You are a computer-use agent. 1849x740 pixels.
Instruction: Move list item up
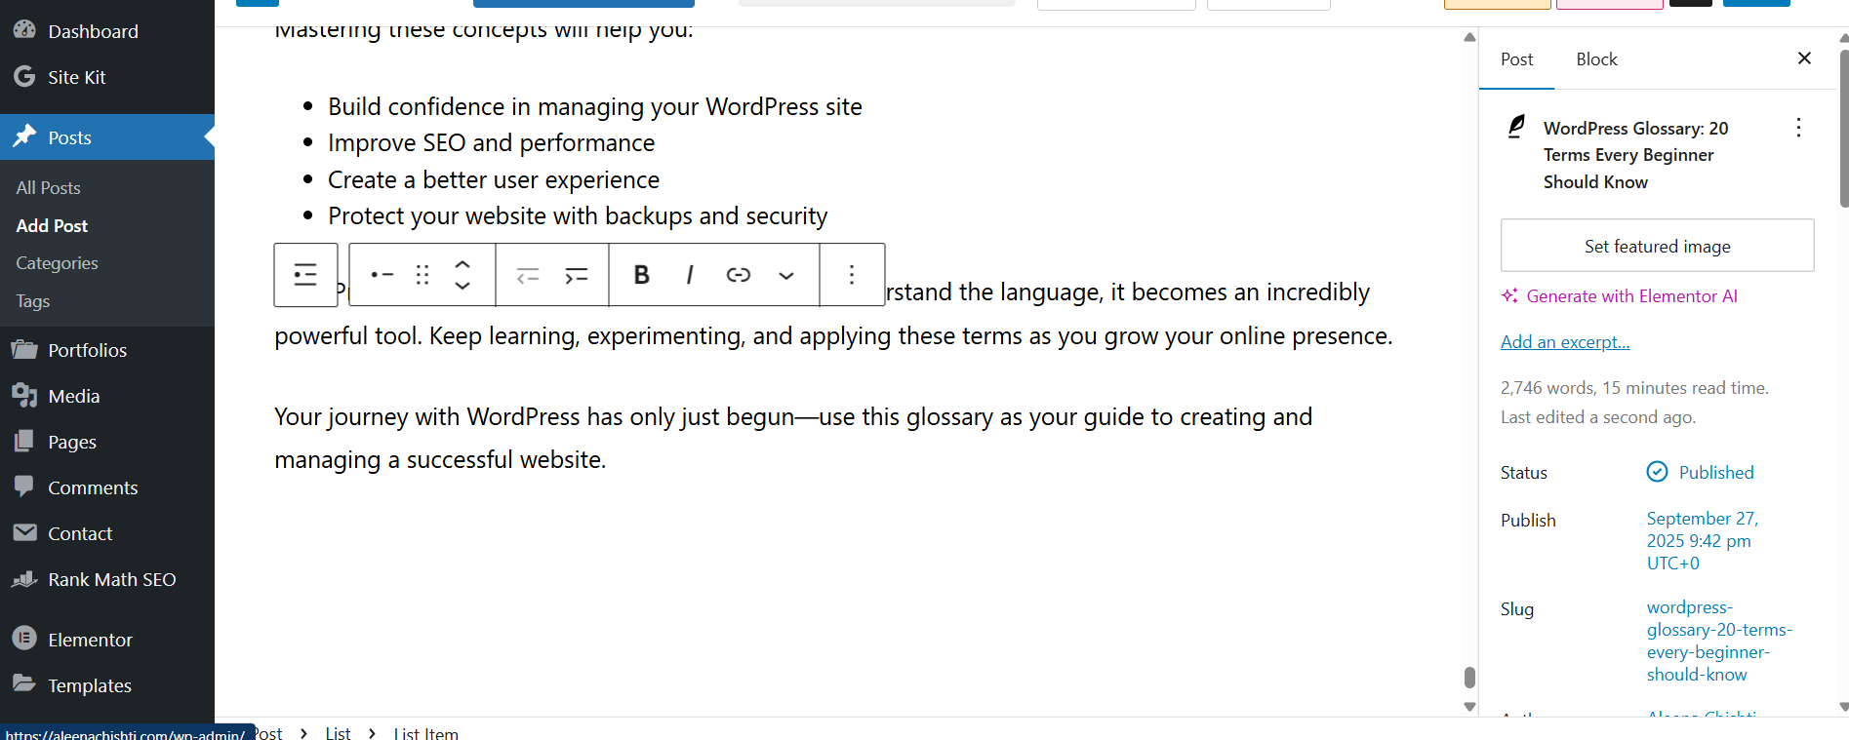click(x=462, y=264)
